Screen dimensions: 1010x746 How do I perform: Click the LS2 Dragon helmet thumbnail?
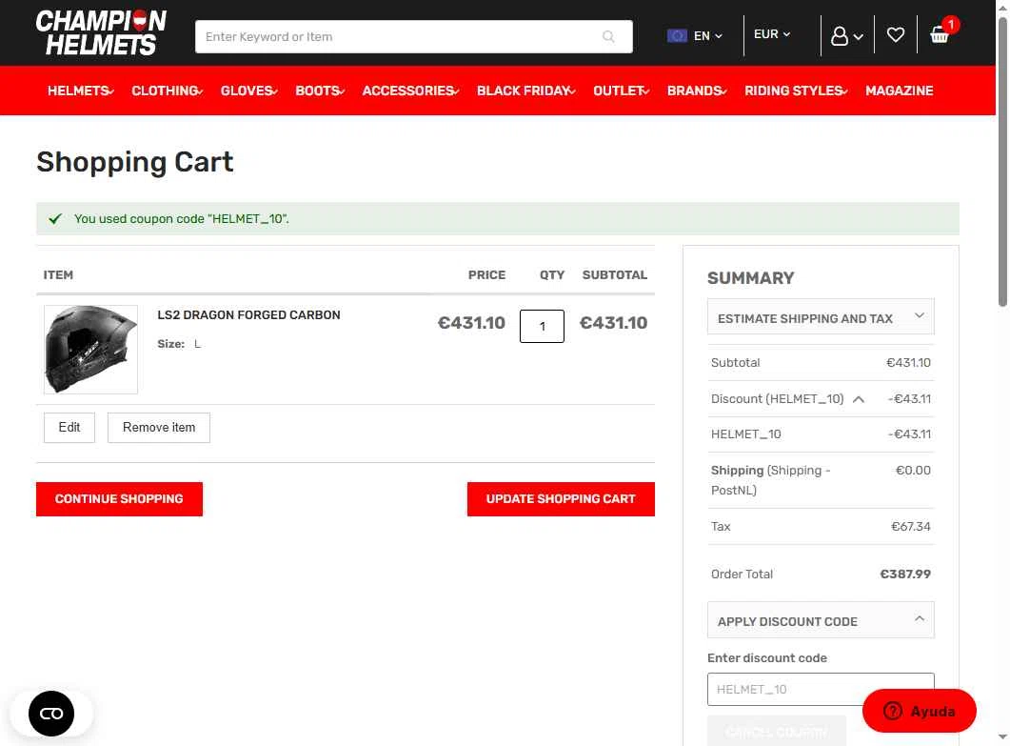pyautogui.click(x=90, y=349)
